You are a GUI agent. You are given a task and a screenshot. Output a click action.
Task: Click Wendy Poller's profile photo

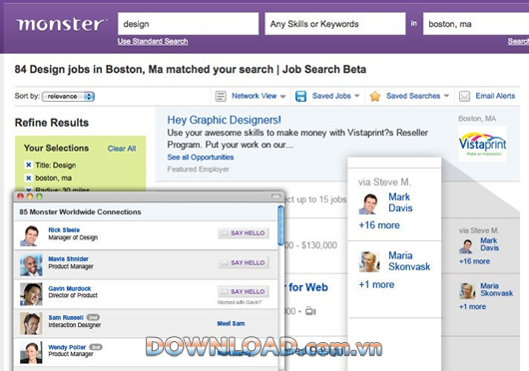(x=31, y=352)
